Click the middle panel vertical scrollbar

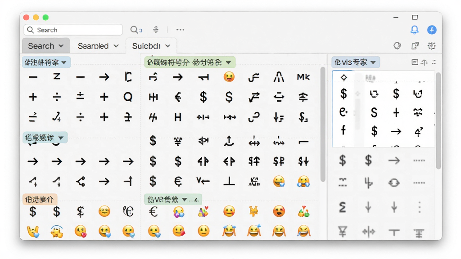[x=322, y=124]
